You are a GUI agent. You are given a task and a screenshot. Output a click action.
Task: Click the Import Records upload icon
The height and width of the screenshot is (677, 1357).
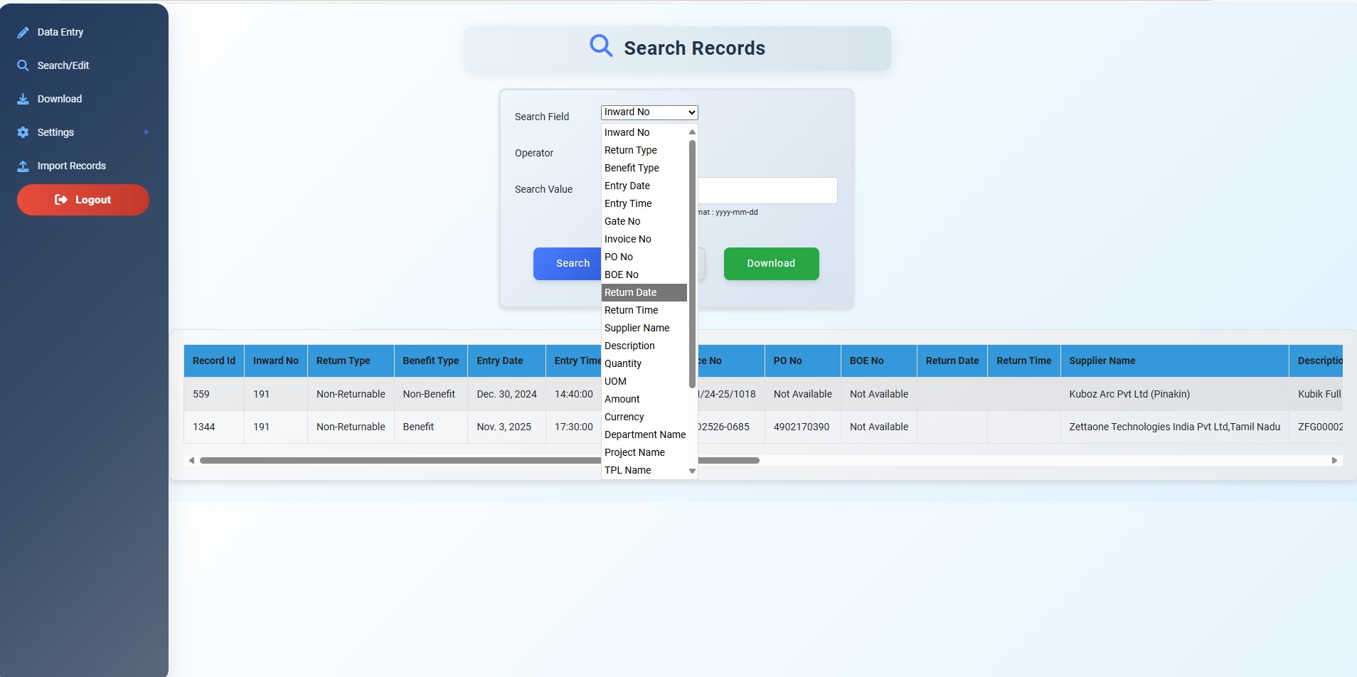tap(23, 166)
